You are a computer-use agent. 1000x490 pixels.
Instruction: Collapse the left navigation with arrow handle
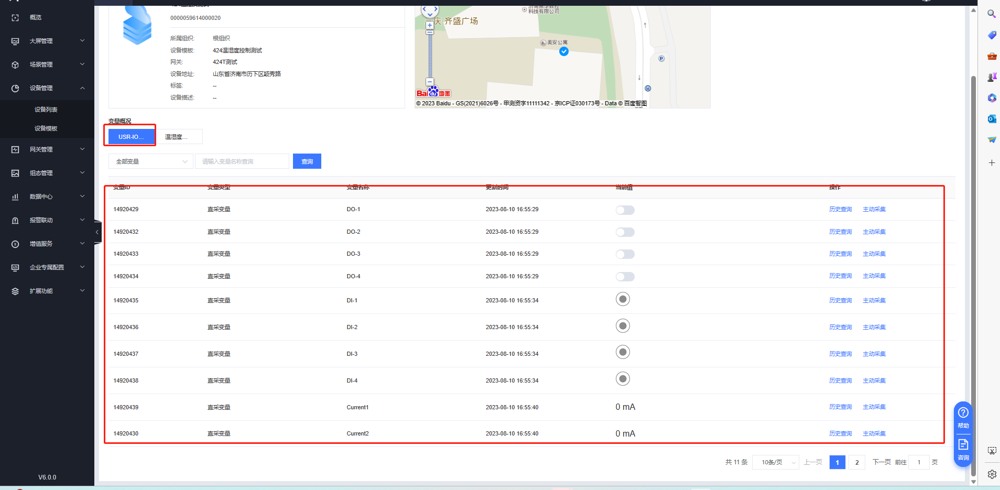pyautogui.click(x=97, y=232)
